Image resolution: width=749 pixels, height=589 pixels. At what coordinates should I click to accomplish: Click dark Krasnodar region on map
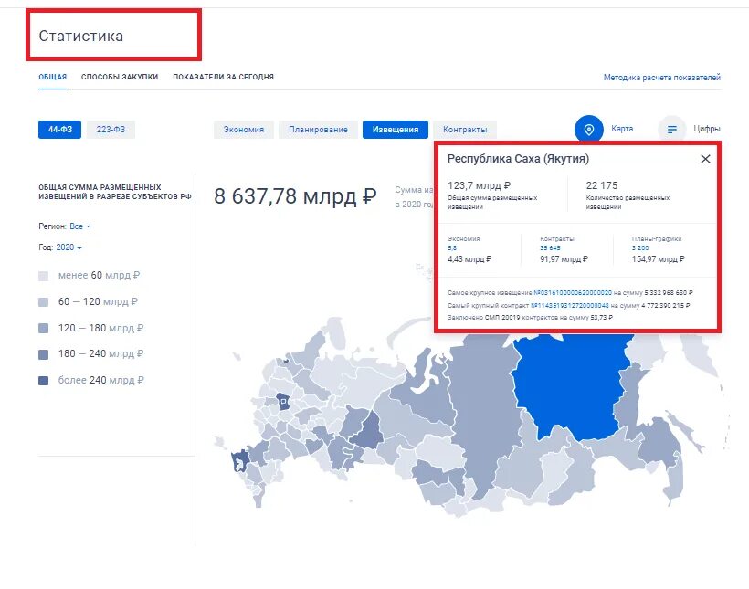point(238,461)
